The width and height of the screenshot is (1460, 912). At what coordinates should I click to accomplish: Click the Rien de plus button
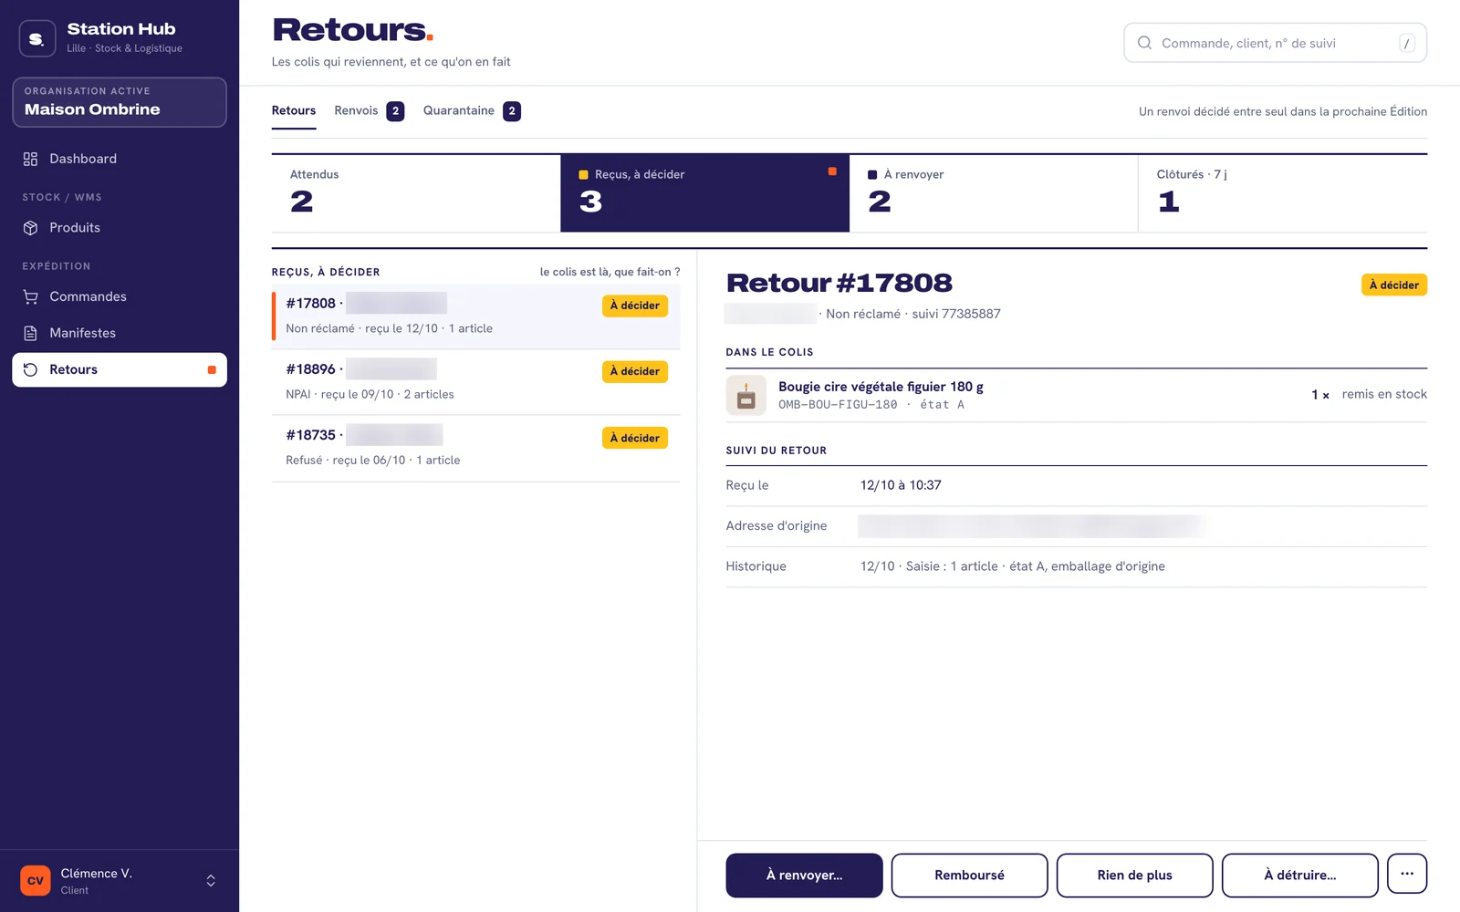[x=1134, y=876]
